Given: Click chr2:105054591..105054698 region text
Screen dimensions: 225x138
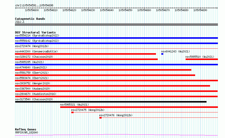Looking at the screenshot, I should coord(34,5).
